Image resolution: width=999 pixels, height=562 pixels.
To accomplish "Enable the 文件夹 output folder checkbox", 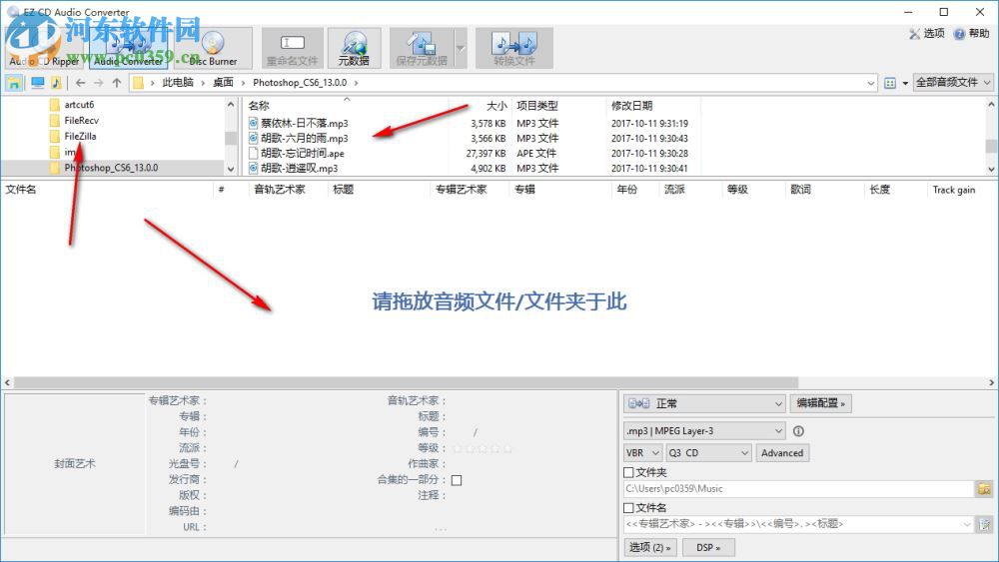I will [628, 472].
